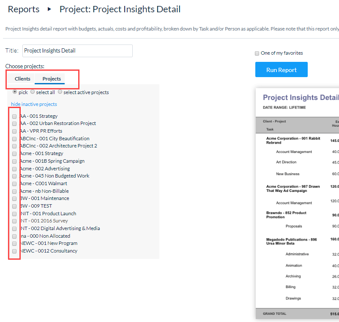This screenshot has width=339, height=322.
Task: Select the "pick" radio button
Action: click(15, 92)
